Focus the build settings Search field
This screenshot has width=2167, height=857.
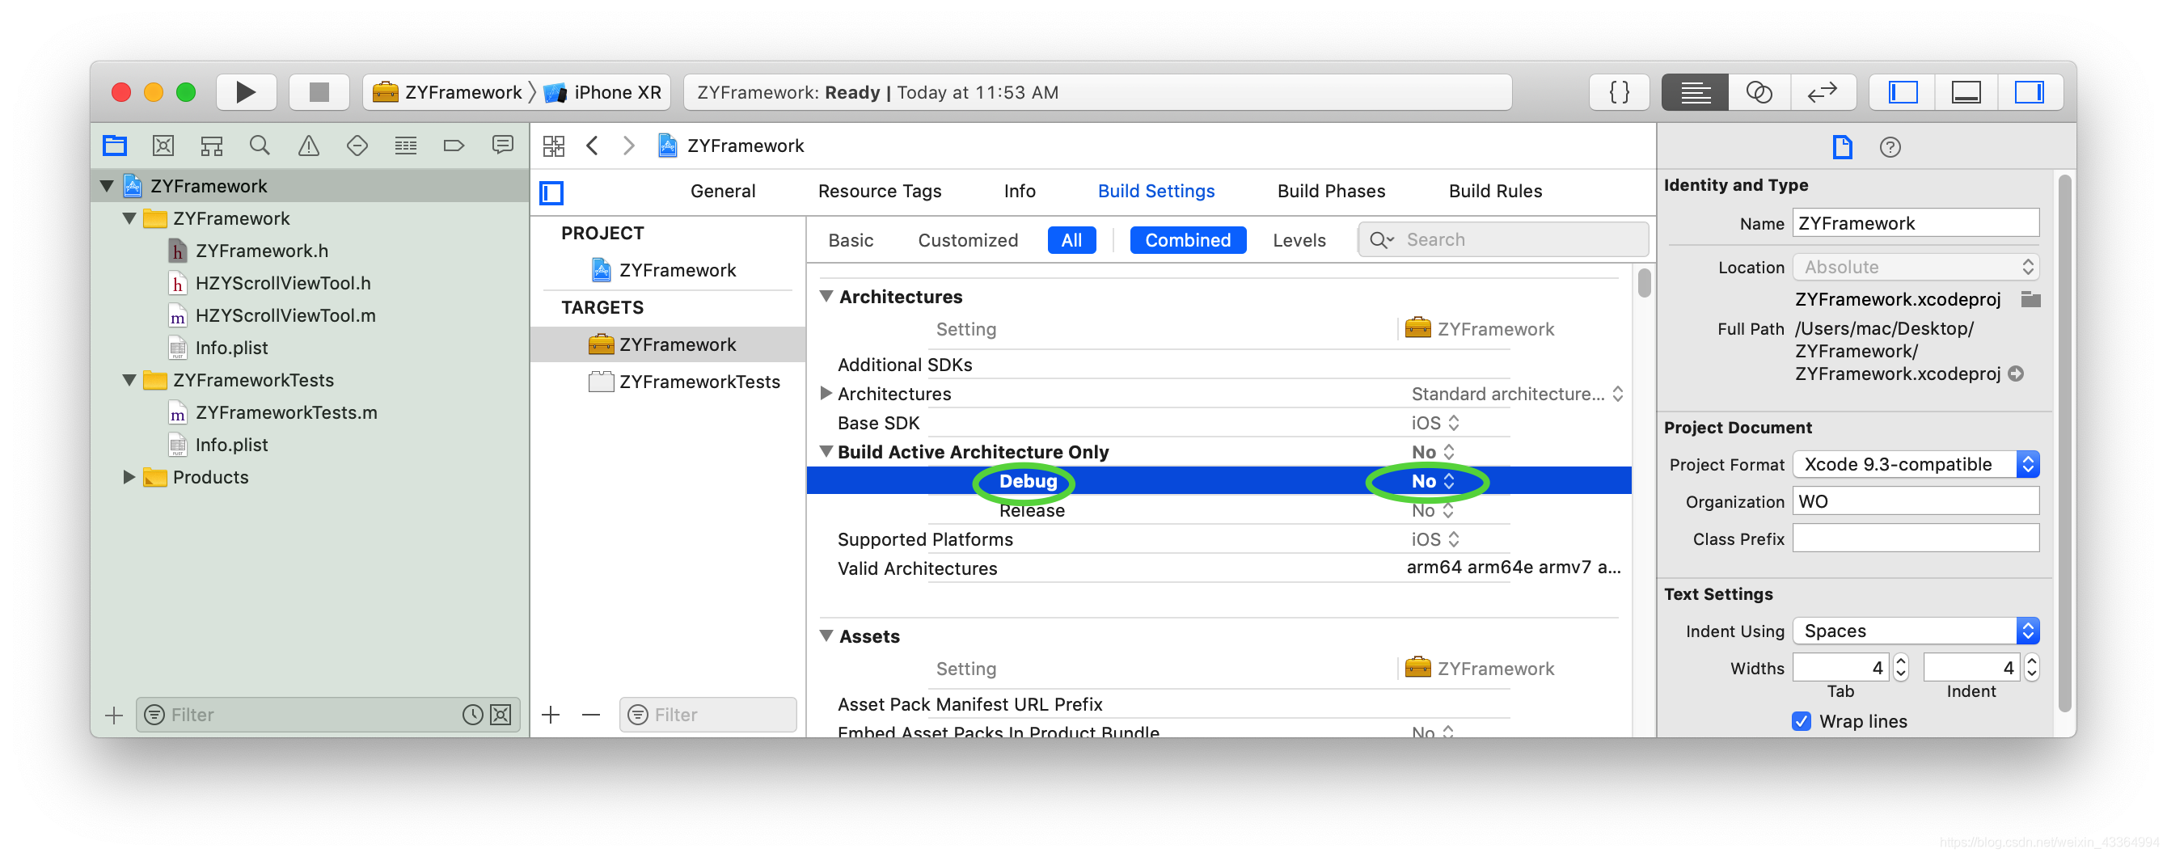point(1502,239)
